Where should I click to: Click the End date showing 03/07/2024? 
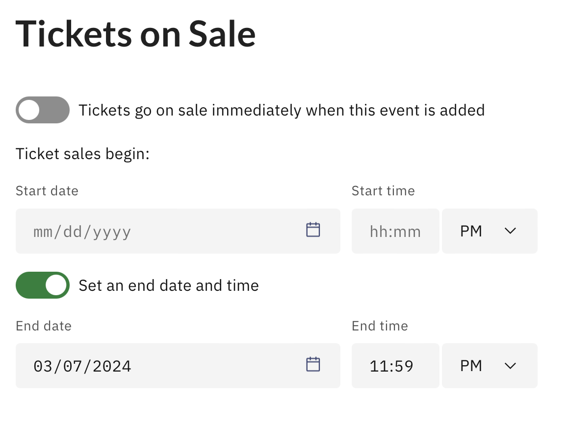click(147, 366)
